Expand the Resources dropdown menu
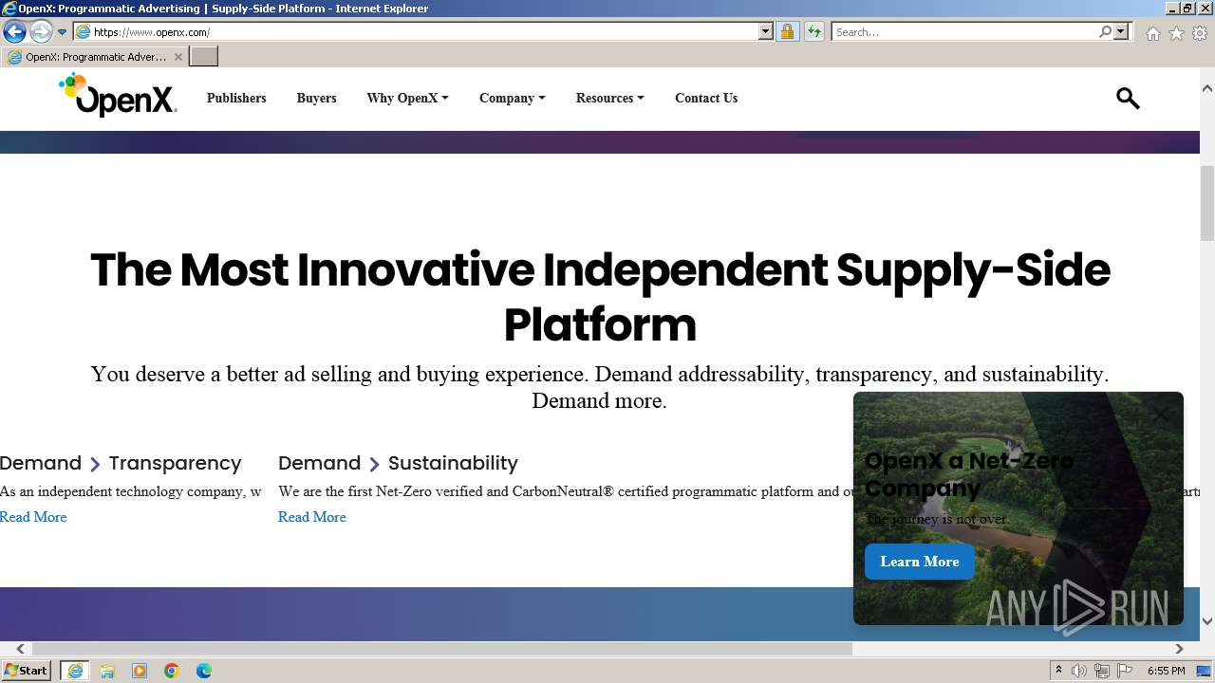 coord(609,98)
